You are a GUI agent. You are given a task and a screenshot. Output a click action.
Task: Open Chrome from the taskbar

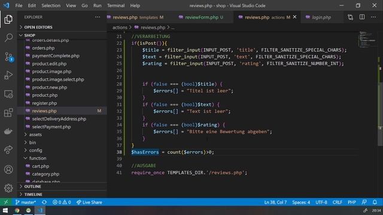[17, 211]
